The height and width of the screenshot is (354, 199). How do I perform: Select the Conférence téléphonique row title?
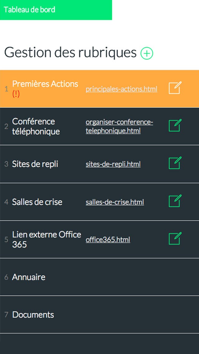coord(36,126)
